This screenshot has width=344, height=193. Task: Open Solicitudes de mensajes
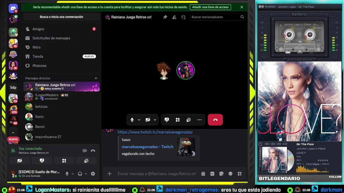(62, 38)
